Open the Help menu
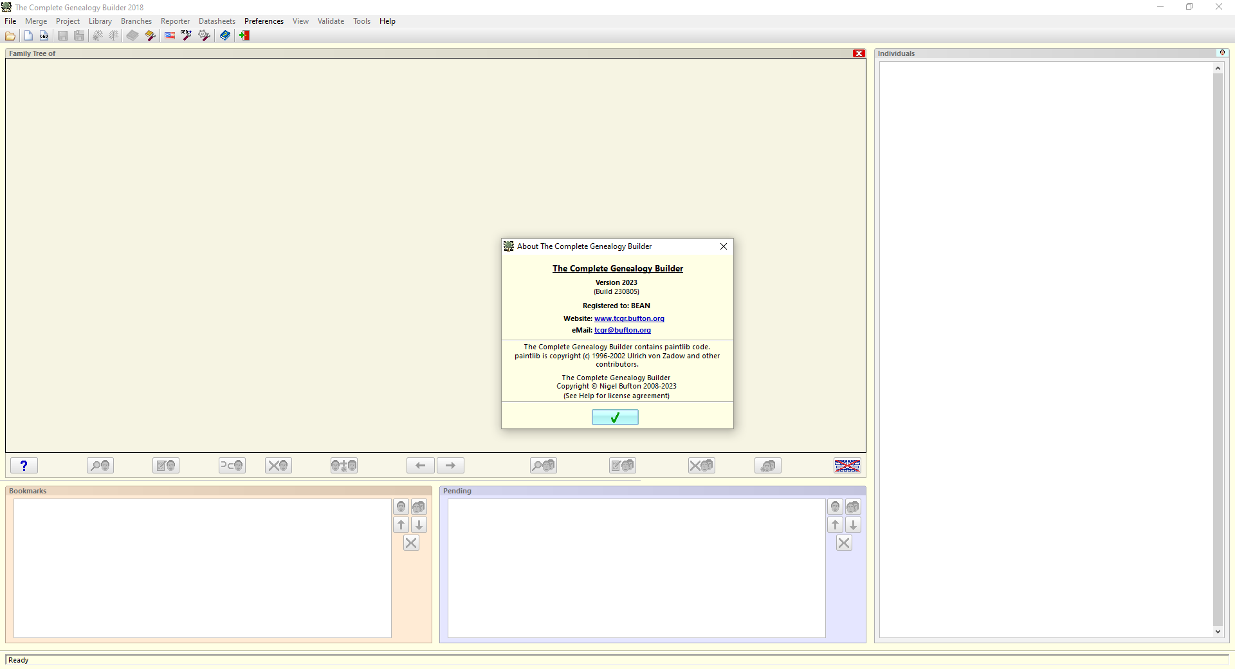 tap(387, 21)
